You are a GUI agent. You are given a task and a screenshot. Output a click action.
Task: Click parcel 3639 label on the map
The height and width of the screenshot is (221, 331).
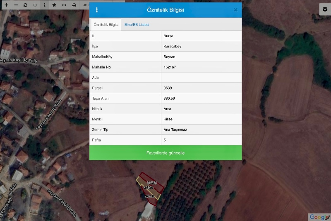point(149,188)
